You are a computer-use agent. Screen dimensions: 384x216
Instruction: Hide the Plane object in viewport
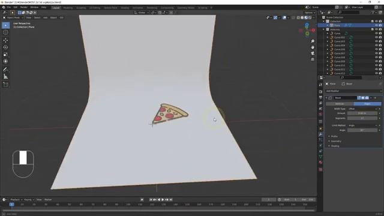pos(376,25)
